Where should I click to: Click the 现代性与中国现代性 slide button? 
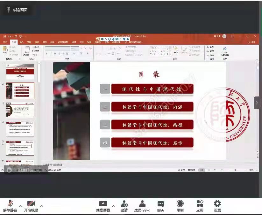point(152,89)
